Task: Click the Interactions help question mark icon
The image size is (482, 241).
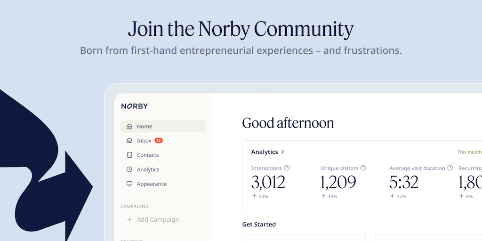Action: click(287, 168)
